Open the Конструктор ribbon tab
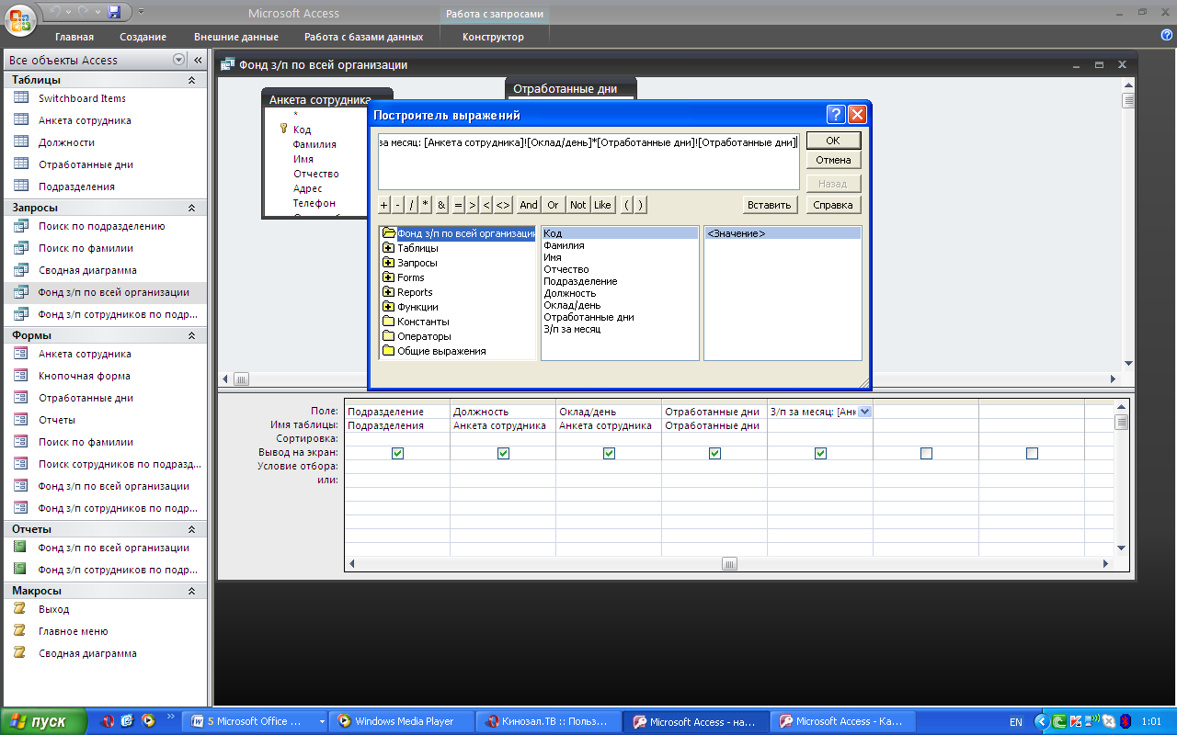The height and width of the screenshot is (735, 1177). coord(493,37)
